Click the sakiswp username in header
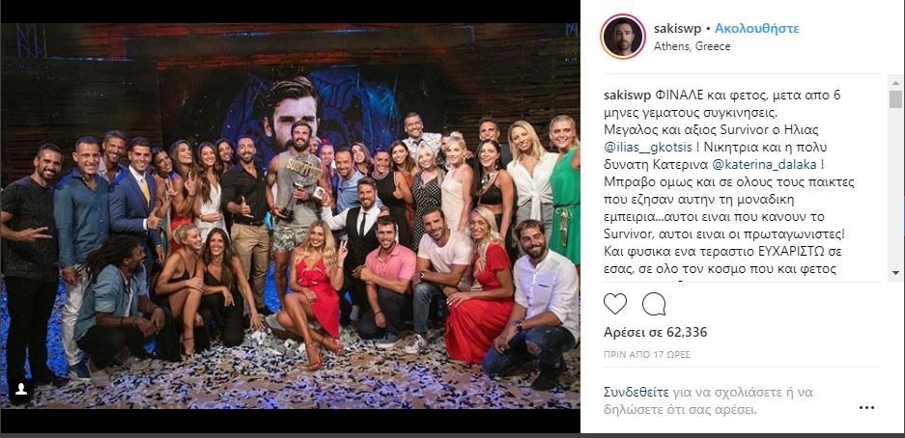This screenshot has height=438, width=905. (x=678, y=28)
